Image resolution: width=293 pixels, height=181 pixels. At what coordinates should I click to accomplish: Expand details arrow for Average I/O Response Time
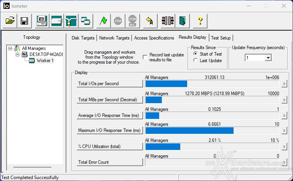click(x=284, y=116)
